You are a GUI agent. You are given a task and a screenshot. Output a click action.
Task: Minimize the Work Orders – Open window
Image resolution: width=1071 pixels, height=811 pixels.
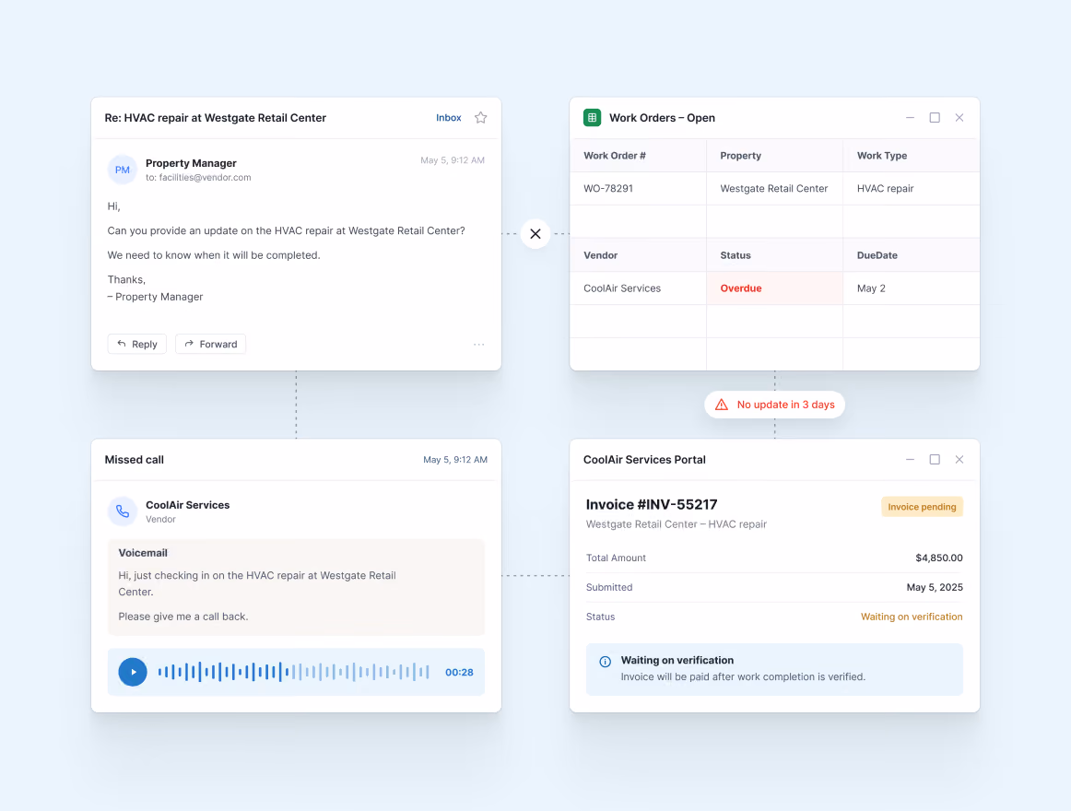pyautogui.click(x=910, y=118)
